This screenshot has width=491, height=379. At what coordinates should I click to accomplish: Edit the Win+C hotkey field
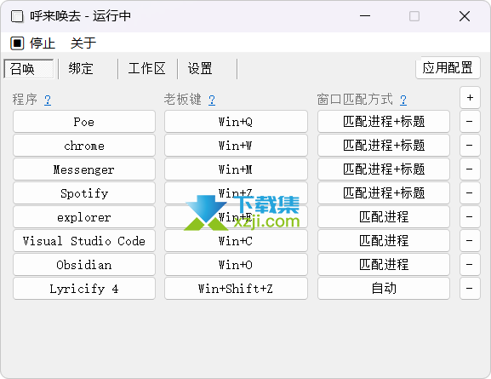(x=236, y=240)
